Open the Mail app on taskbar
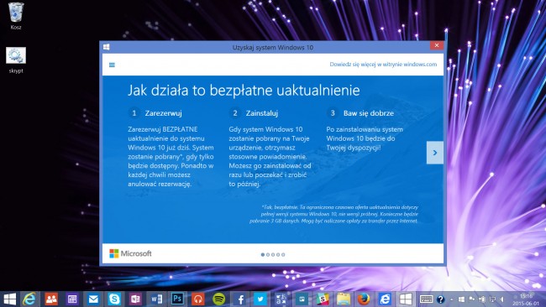 click(93, 299)
